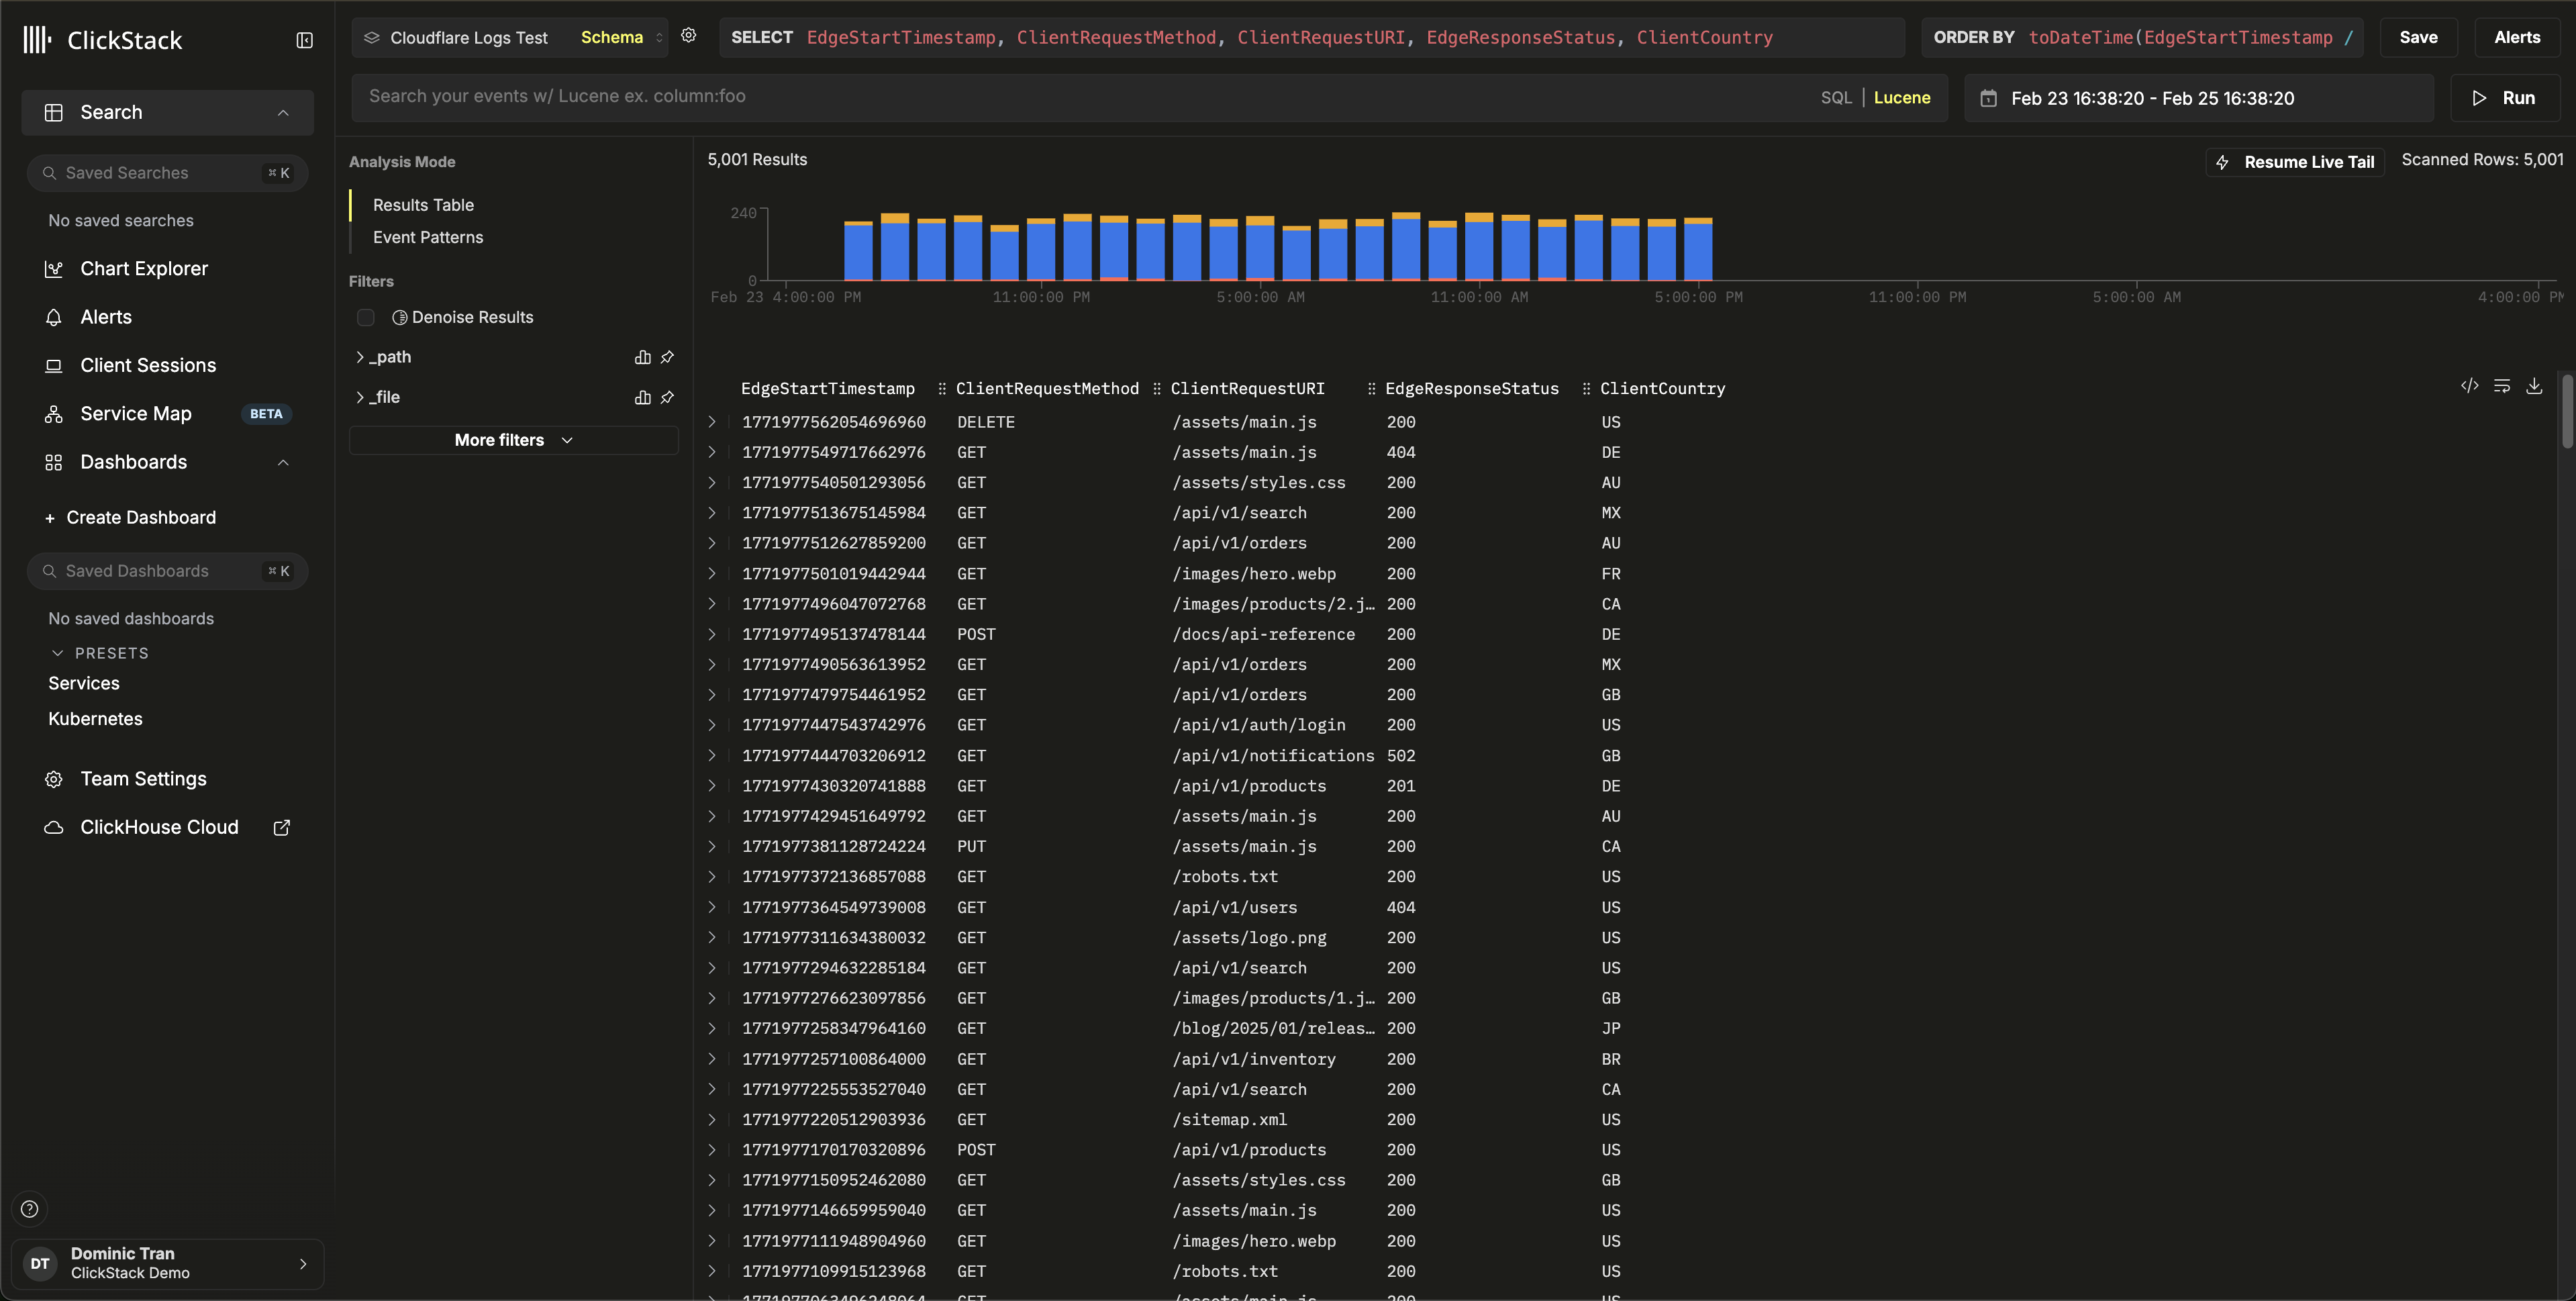The height and width of the screenshot is (1301, 2576).
Task: Expand the _path filter
Action: [x=360, y=357]
